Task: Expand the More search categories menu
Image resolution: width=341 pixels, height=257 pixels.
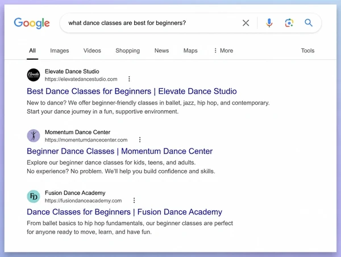Action: coord(223,51)
